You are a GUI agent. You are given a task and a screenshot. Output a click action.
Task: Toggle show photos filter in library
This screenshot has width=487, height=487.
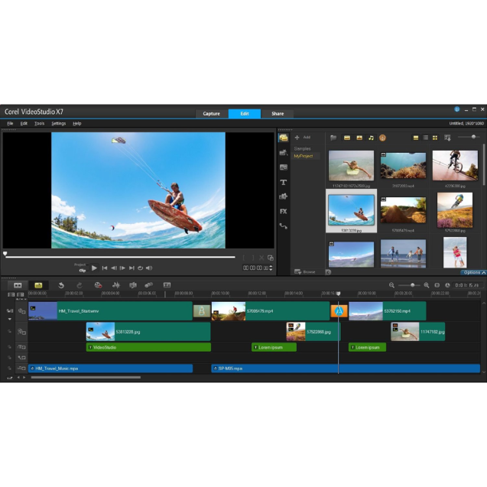359,138
